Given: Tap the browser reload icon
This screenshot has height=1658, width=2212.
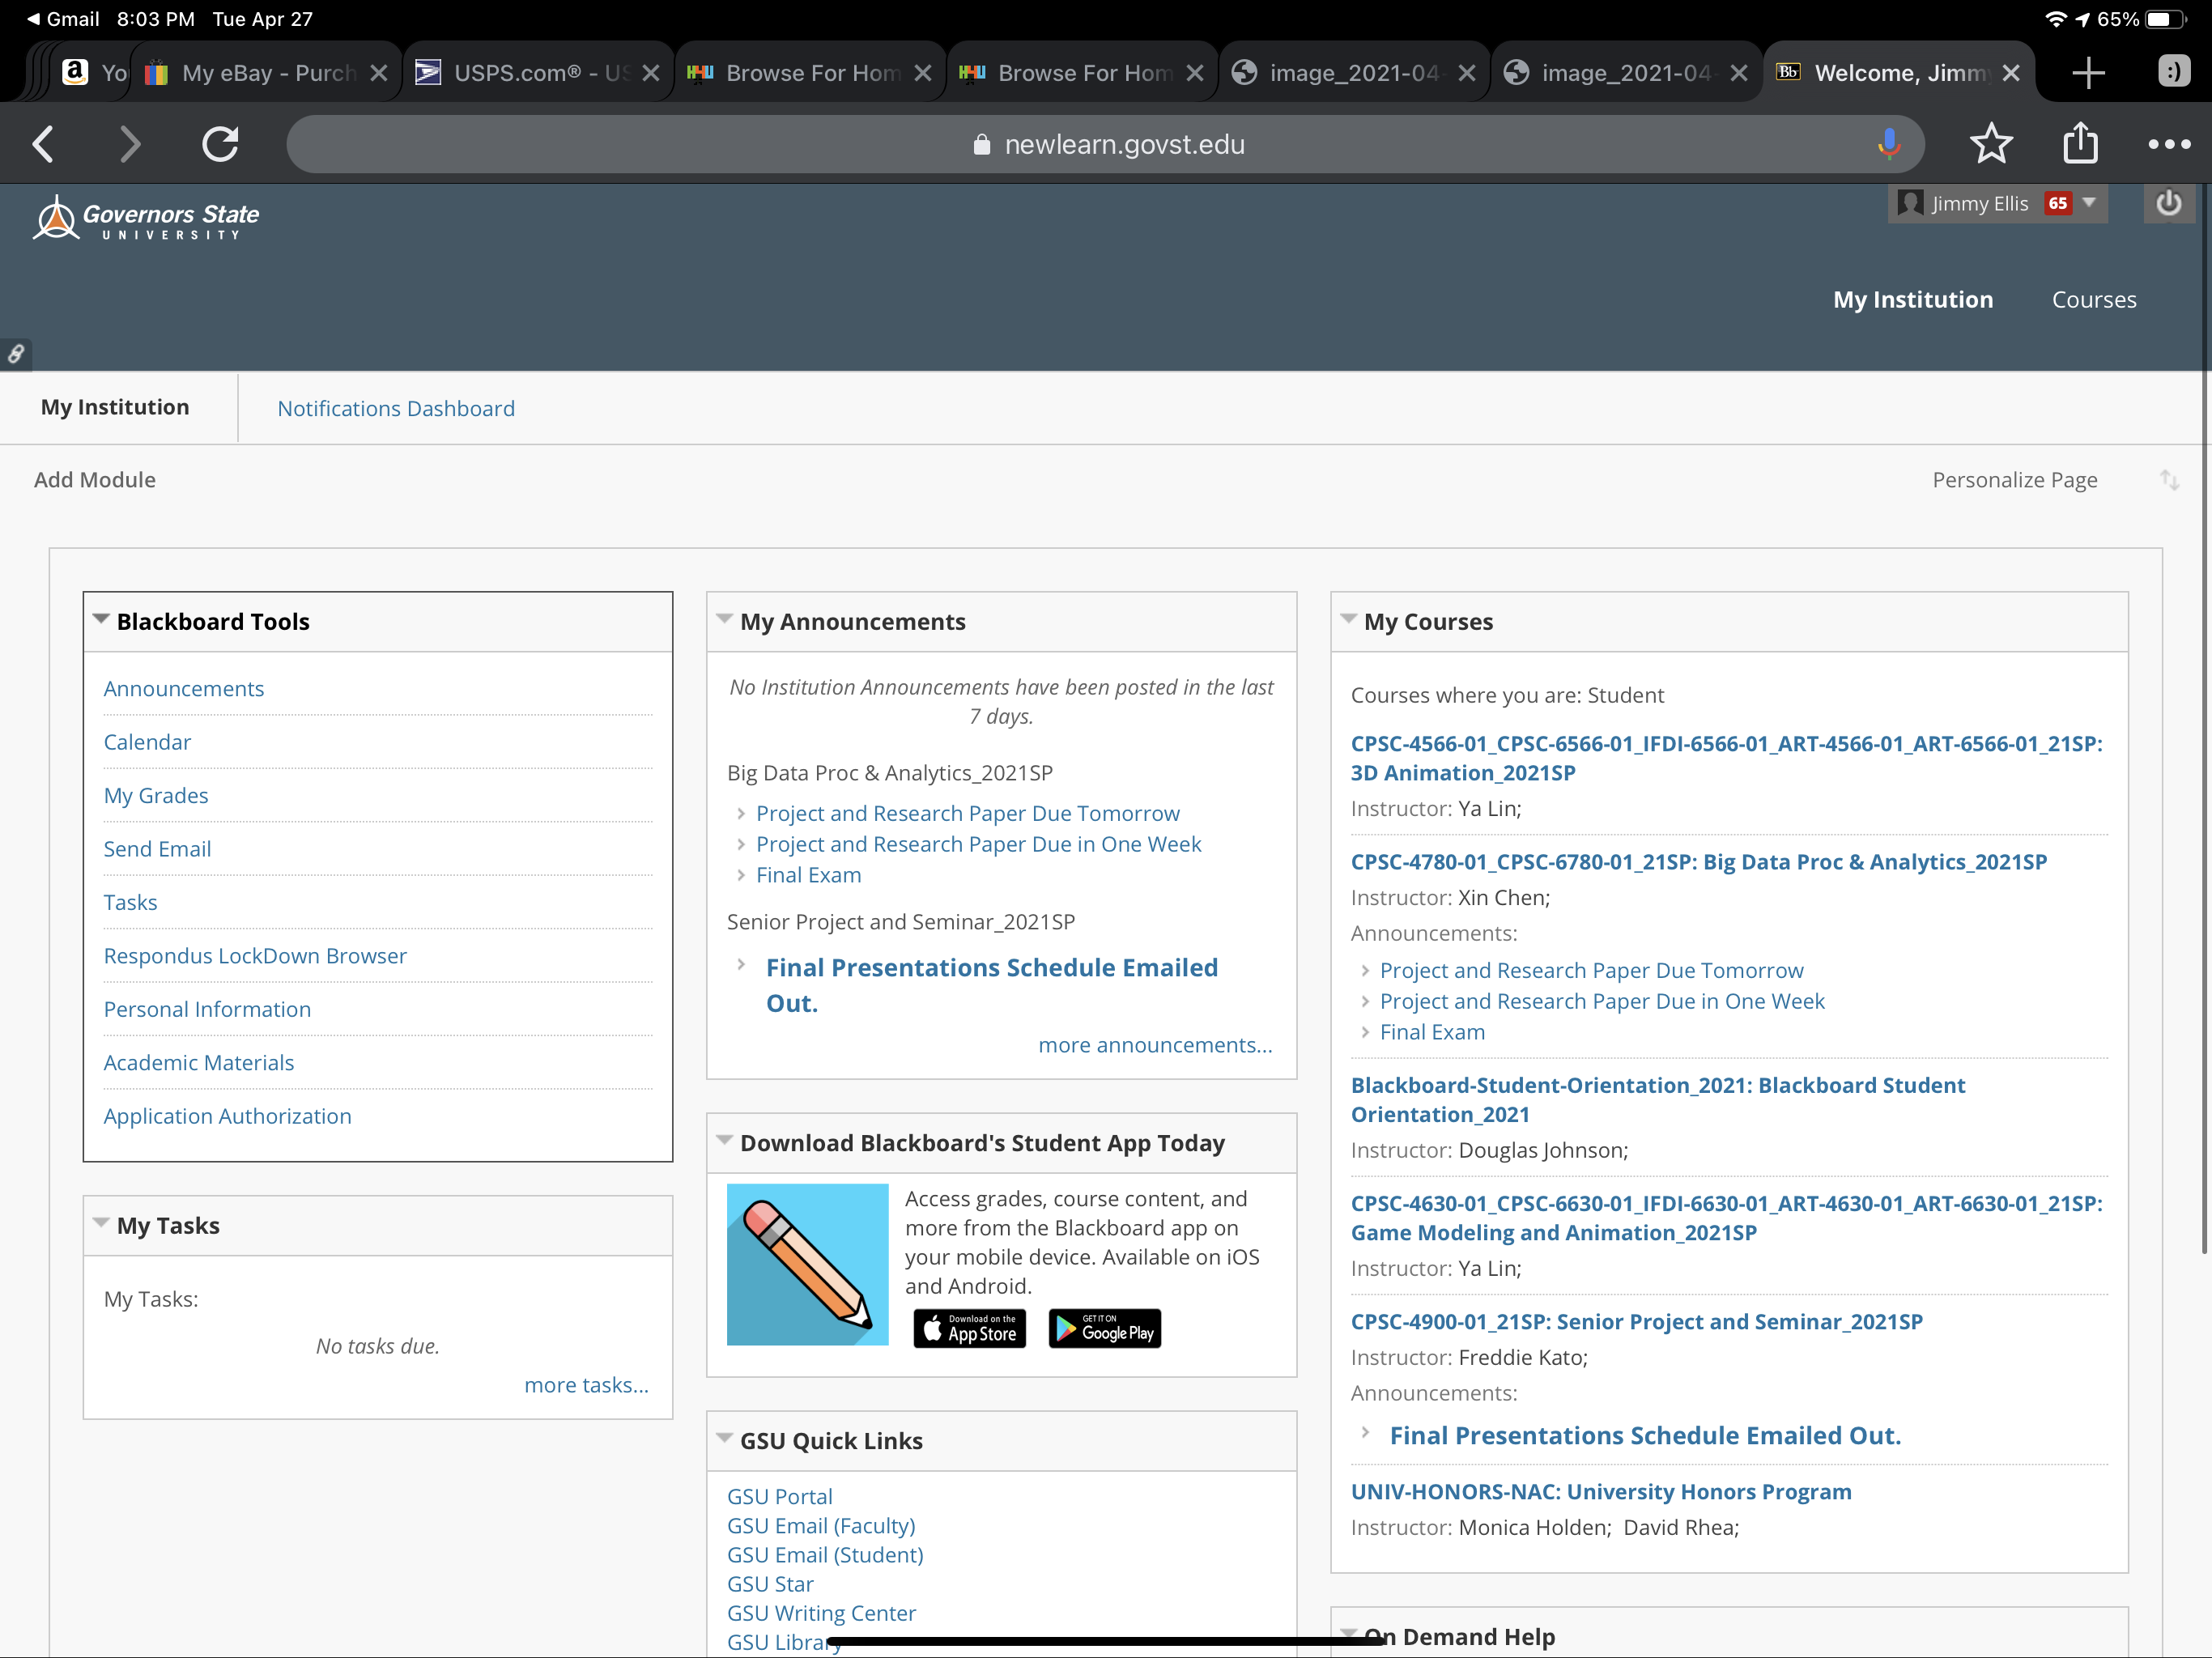Looking at the screenshot, I should [x=220, y=144].
